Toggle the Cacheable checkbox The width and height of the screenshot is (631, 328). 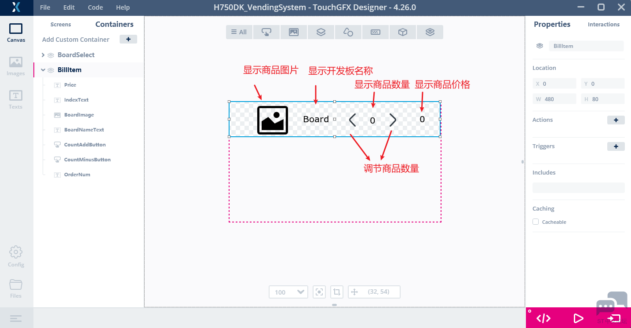pos(536,222)
